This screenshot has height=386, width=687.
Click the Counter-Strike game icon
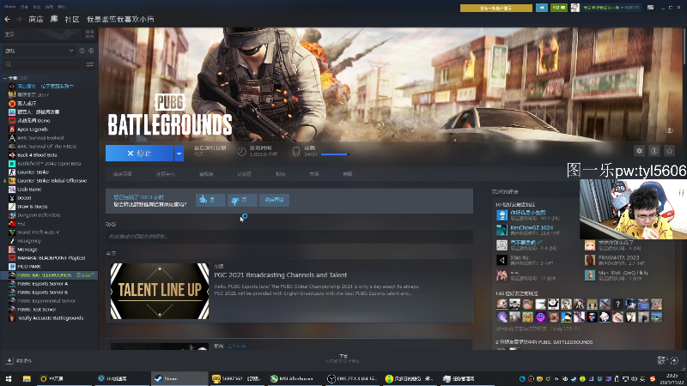12,172
